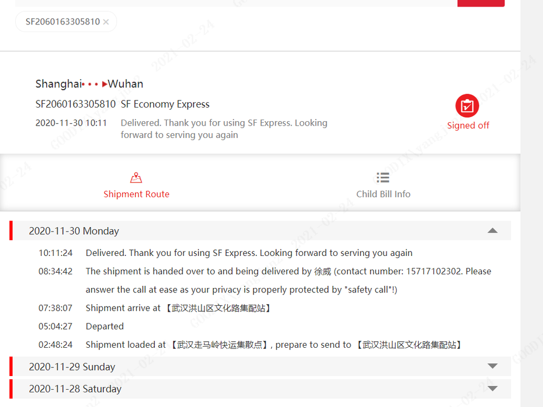Image resolution: width=543 pixels, height=407 pixels.
Task: Click the Signed off status label
Action: tap(468, 126)
